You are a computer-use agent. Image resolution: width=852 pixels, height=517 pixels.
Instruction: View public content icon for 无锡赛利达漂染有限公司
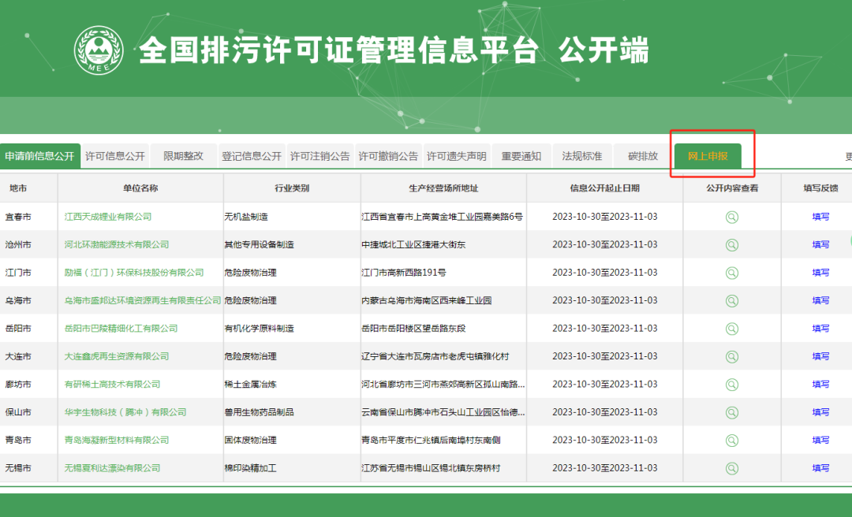click(x=732, y=468)
